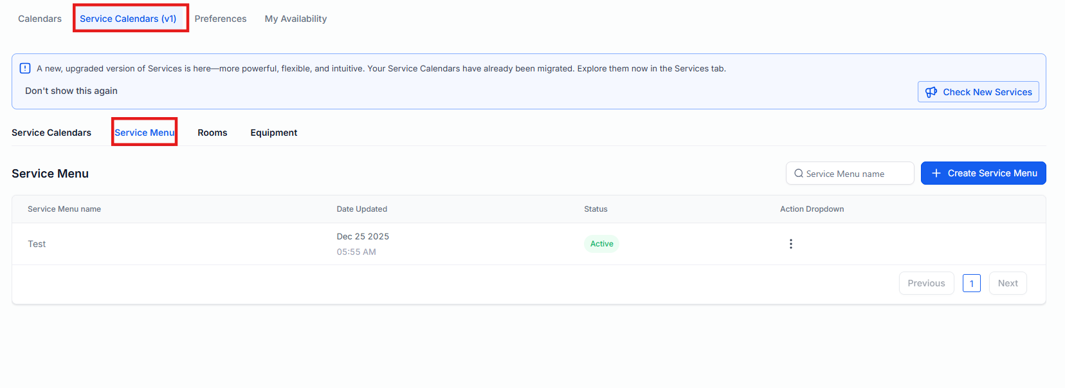Select page 1 in pagination
Viewport: 1065px width, 388px height.
(971, 283)
